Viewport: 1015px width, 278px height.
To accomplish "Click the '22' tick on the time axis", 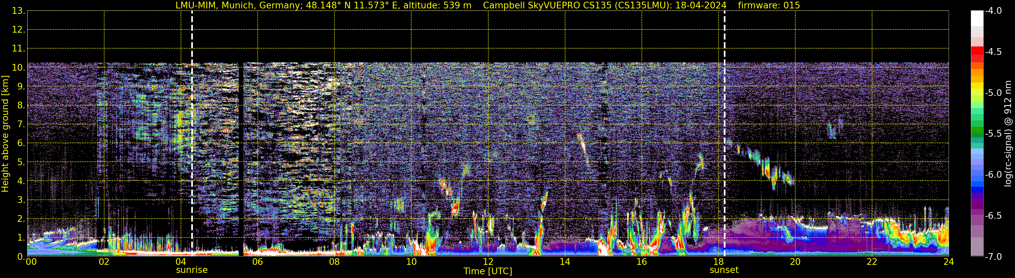I will (872, 262).
